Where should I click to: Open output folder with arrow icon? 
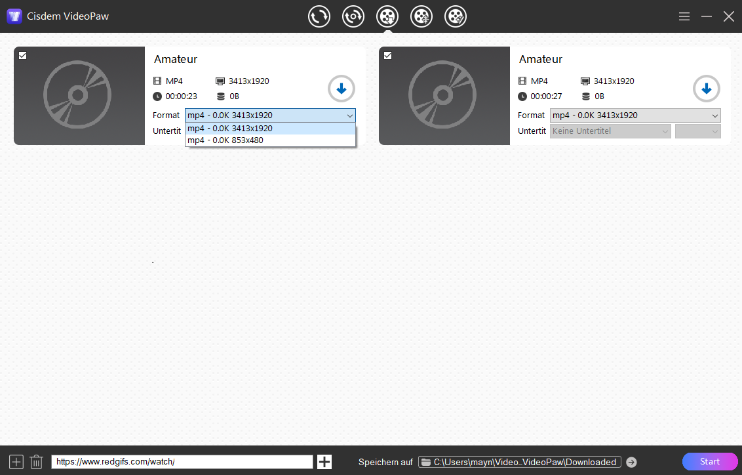coord(631,463)
